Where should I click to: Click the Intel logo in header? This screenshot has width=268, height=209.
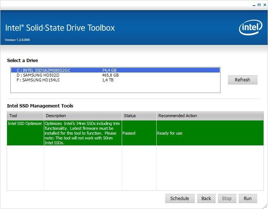click(251, 28)
